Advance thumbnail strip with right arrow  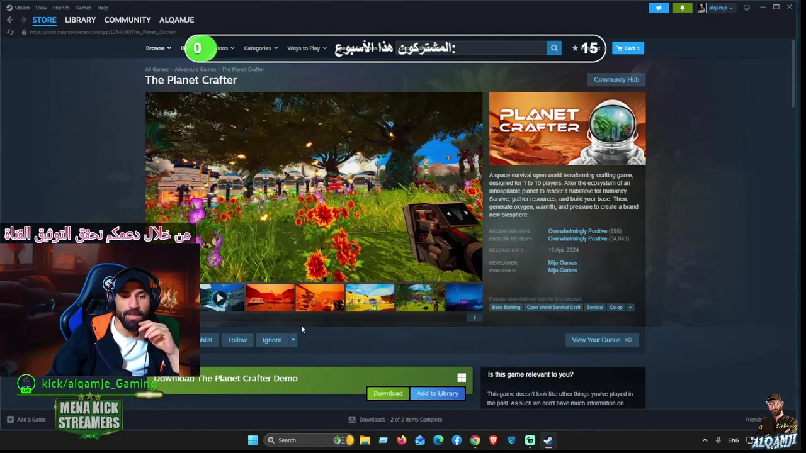(475, 318)
